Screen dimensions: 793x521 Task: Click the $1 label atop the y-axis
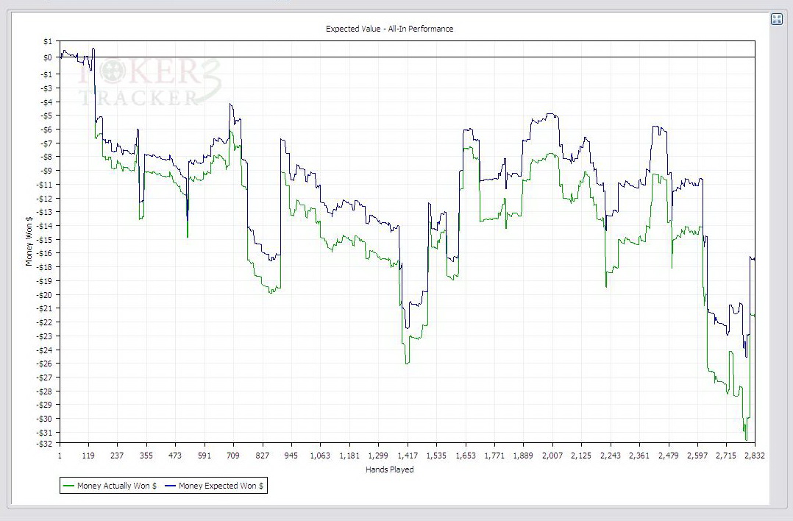pos(47,41)
